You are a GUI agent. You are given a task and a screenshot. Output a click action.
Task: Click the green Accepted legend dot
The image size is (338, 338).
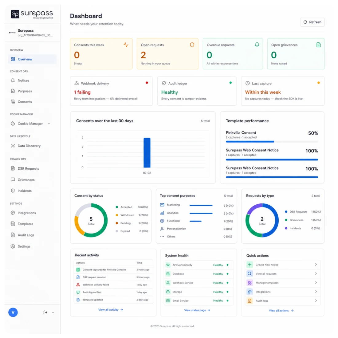(x=117, y=207)
